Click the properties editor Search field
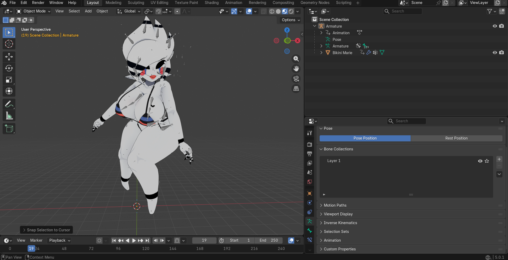Image resolution: width=508 pixels, height=260 pixels. point(407,121)
